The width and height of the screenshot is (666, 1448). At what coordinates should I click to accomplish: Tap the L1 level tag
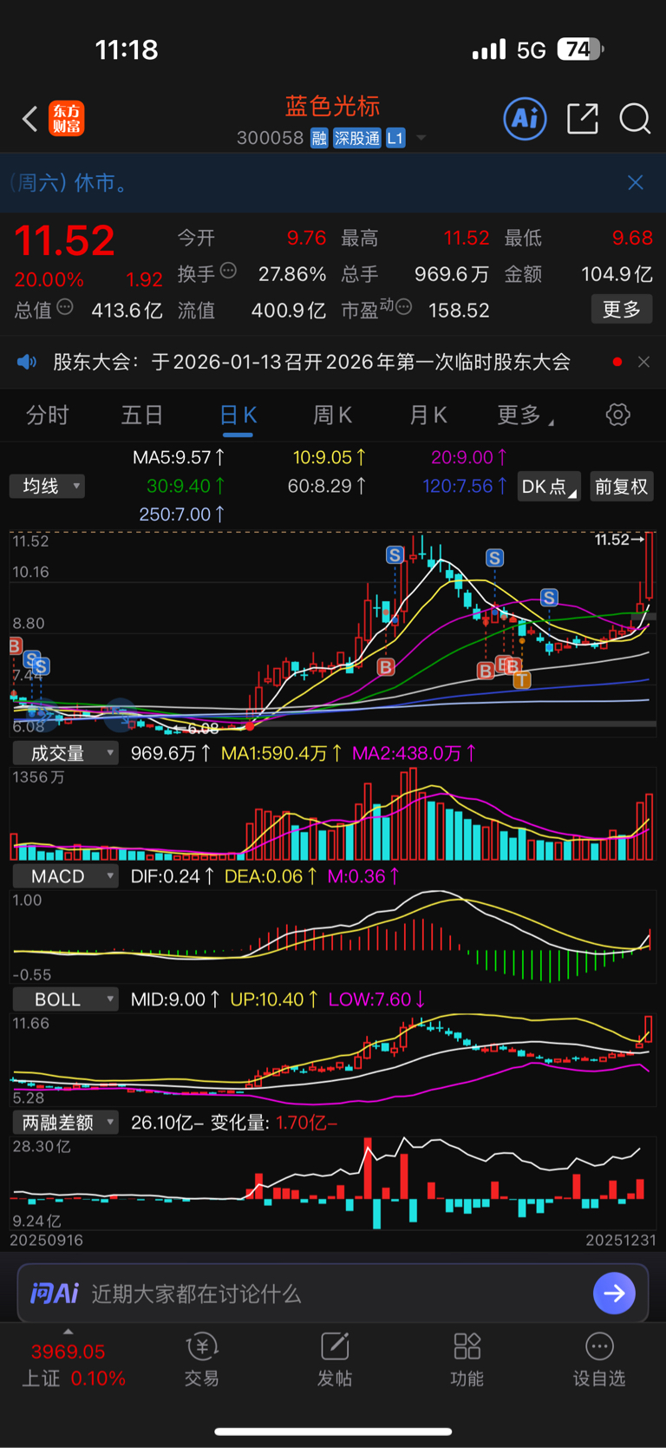(x=395, y=138)
